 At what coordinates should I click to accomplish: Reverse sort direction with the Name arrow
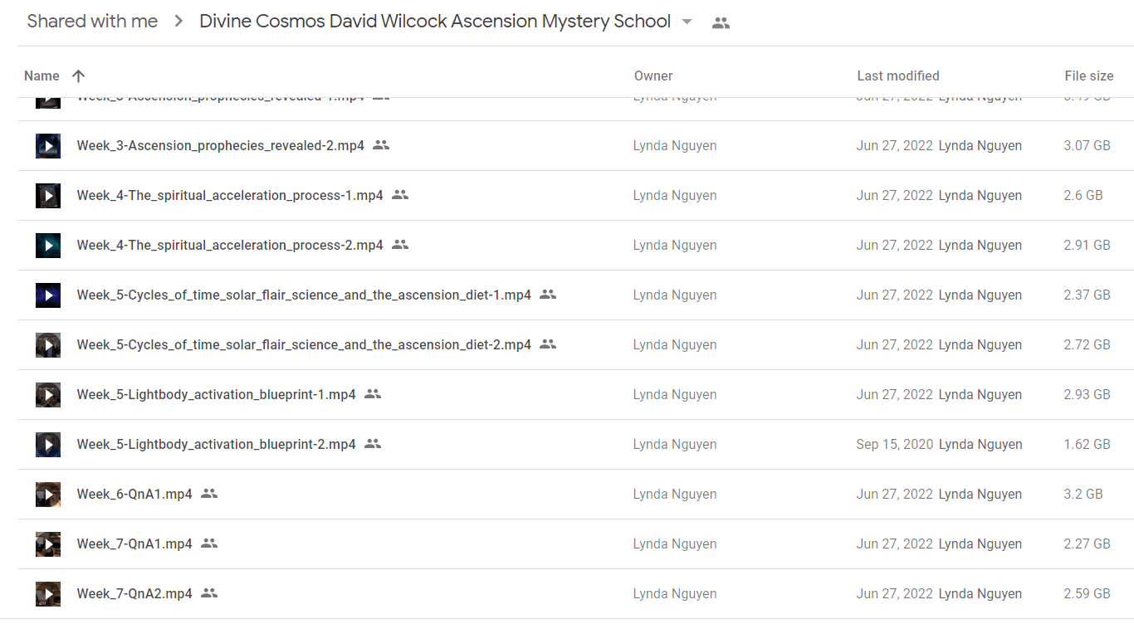(79, 76)
